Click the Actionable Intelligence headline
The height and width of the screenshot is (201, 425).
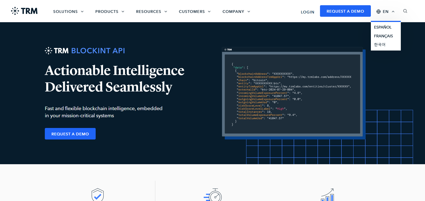[x=114, y=79]
